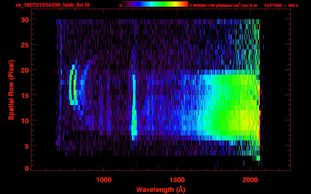The height and width of the screenshot is (194, 311).
Task: Click the Spatial Row (Pixel) axis title
Action: [11, 90]
